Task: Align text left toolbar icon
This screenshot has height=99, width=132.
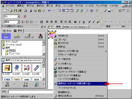Action: pyautogui.click(x=47, y=22)
